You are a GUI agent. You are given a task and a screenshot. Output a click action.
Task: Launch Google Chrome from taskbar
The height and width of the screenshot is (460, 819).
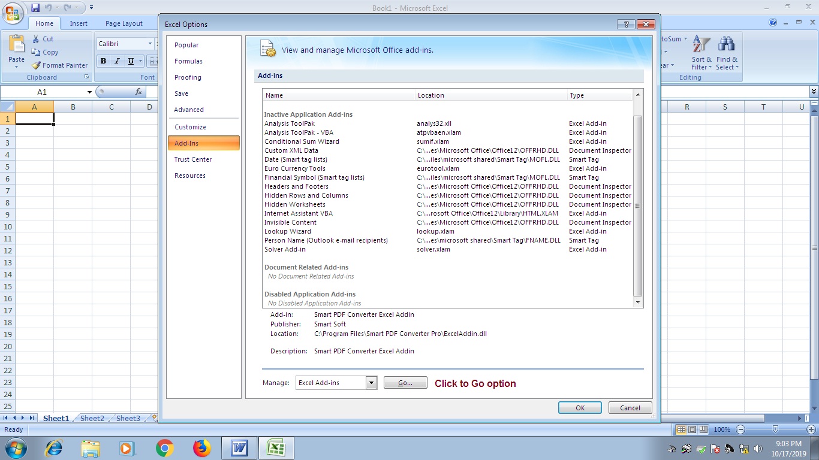[165, 448]
